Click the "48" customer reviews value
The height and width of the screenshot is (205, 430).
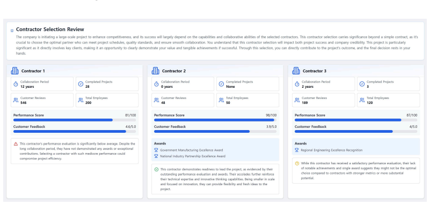click(163, 103)
